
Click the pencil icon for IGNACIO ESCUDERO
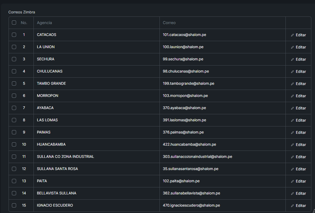tap(292, 206)
